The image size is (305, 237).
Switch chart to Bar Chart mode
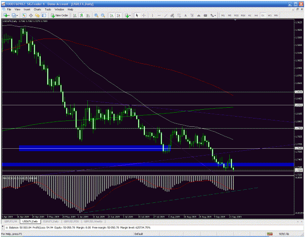pos(75,15)
